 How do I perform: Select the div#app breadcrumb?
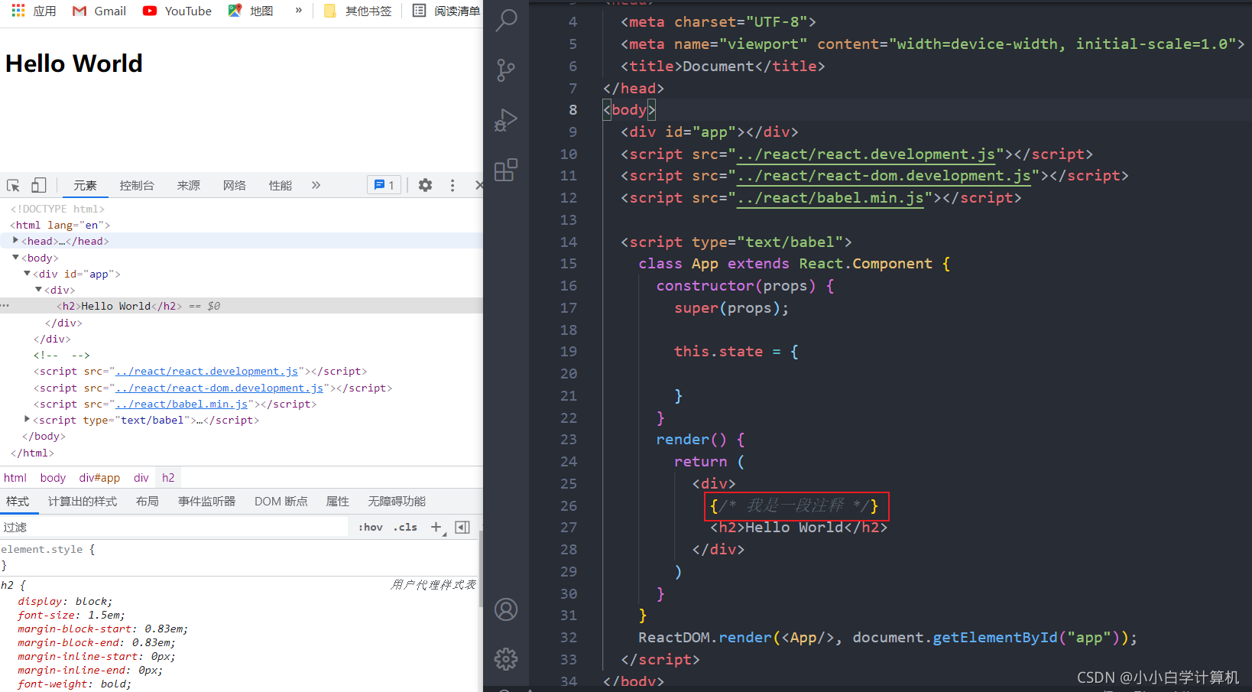coord(99,478)
